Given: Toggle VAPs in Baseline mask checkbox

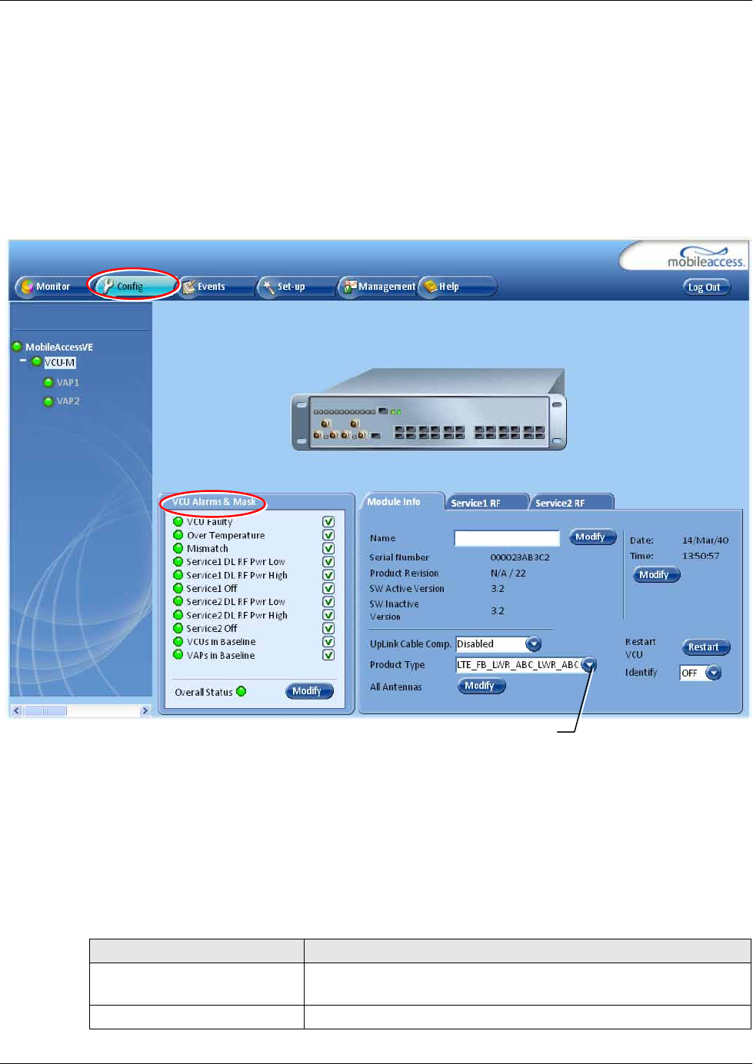Looking at the screenshot, I should (328, 655).
